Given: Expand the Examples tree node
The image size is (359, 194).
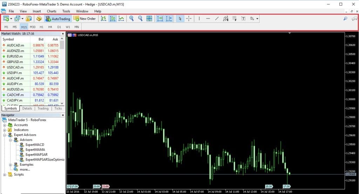Looking at the screenshot, I should coord(10,165).
